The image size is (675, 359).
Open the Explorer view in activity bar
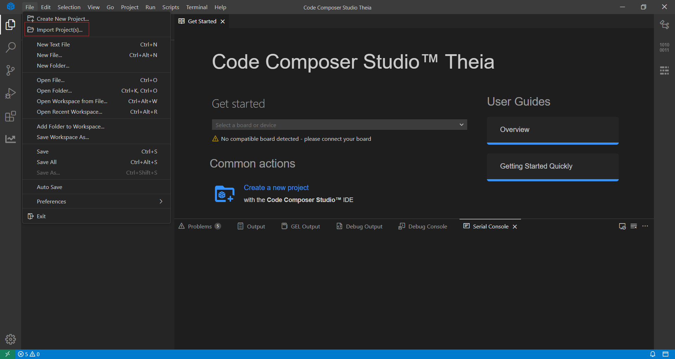tap(11, 25)
